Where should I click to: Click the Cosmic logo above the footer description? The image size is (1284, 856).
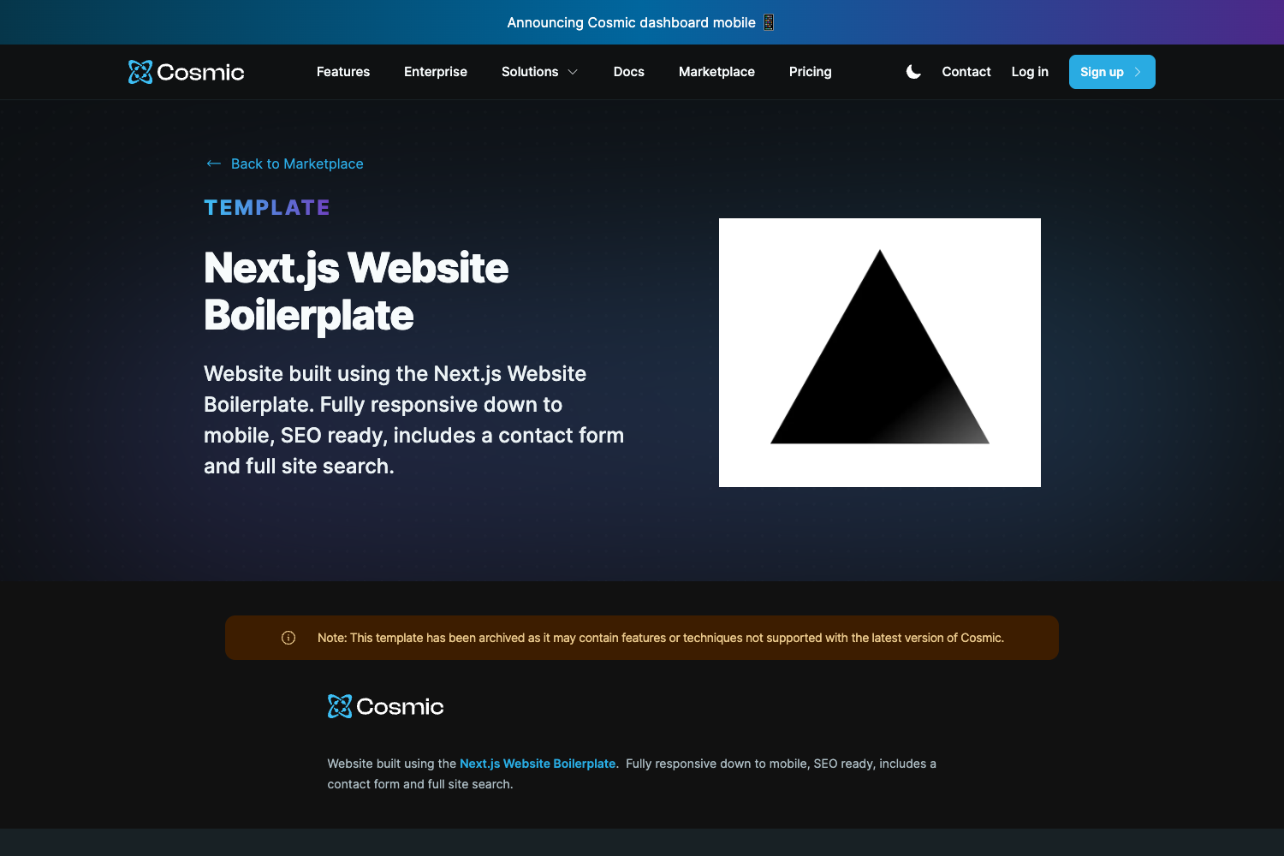click(x=385, y=706)
